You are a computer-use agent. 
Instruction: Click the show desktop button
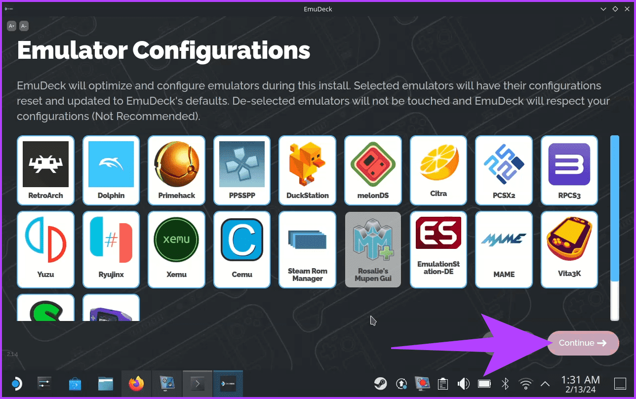620,383
